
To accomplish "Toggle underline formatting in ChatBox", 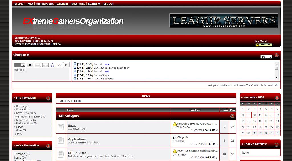I will point(45,65).
